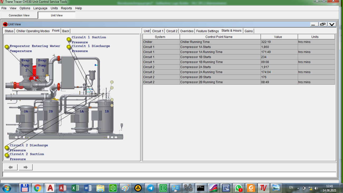Sort by the Value column header
The height and width of the screenshot is (193, 343).
point(279,37)
